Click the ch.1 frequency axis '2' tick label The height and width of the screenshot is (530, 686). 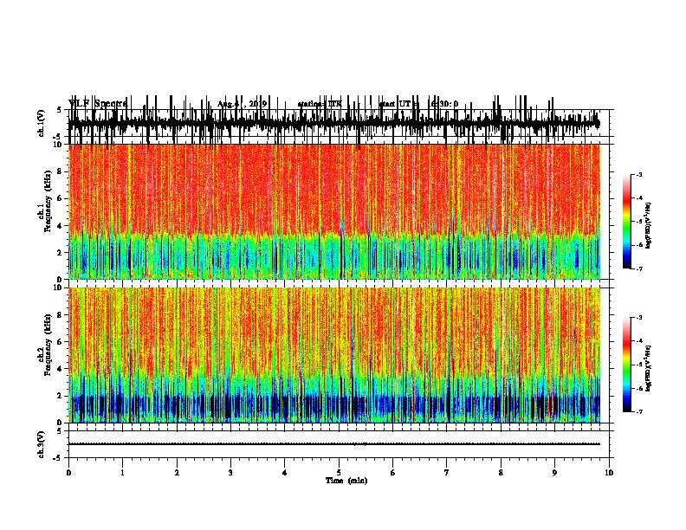60,252
